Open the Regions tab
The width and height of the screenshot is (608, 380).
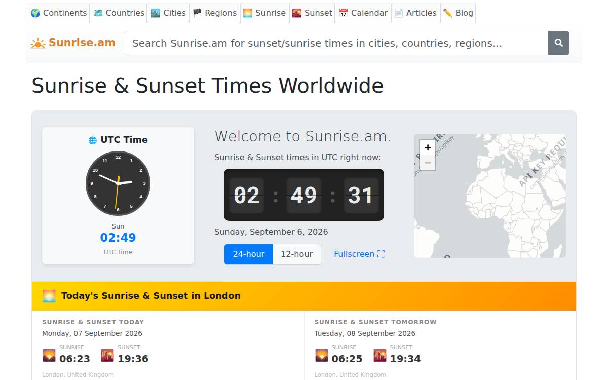point(215,13)
